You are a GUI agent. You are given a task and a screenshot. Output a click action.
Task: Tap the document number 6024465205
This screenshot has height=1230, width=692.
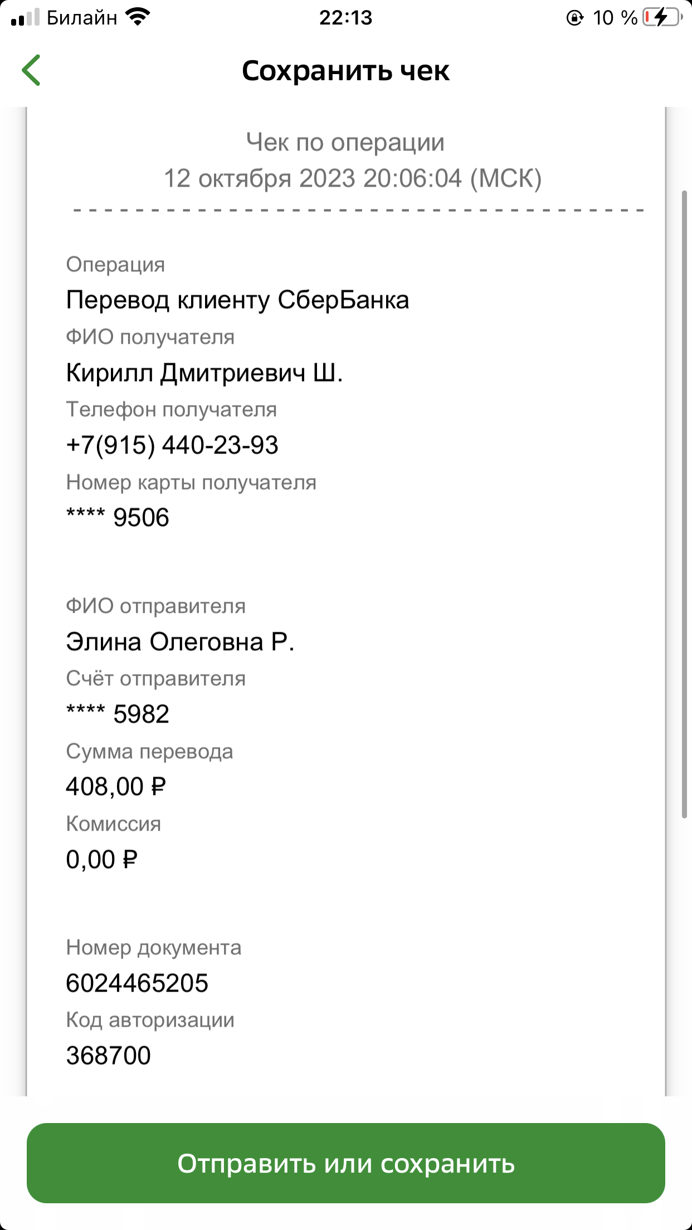pos(137,983)
